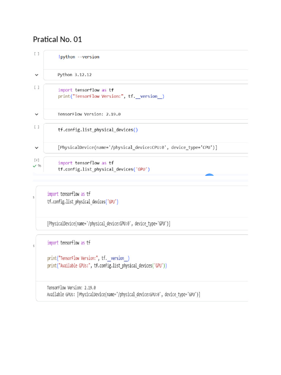Click the first TensorFlow Version: 2.19.0 output

click(x=89, y=114)
